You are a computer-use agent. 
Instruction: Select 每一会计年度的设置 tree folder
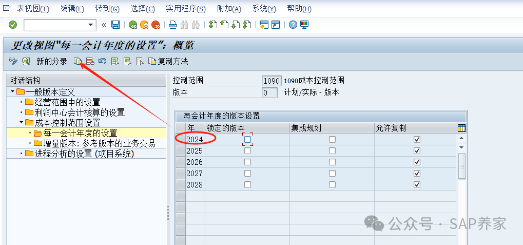coord(75,133)
